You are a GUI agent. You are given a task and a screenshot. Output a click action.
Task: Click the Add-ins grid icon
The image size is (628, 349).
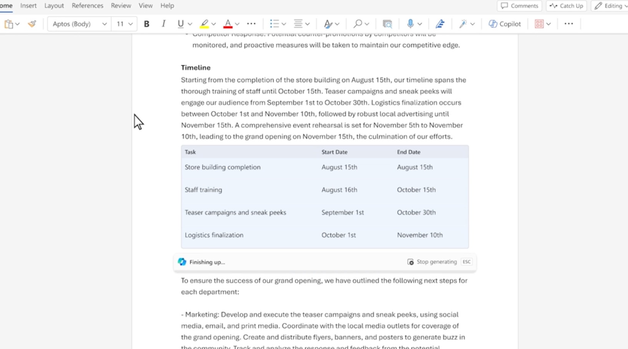[x=539, y=24]
